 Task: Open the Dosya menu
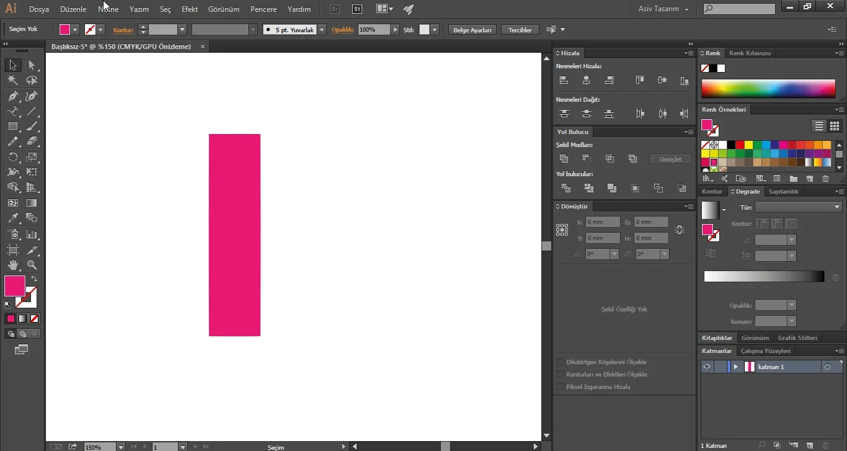pyautogui.click(x=39, y=9)
